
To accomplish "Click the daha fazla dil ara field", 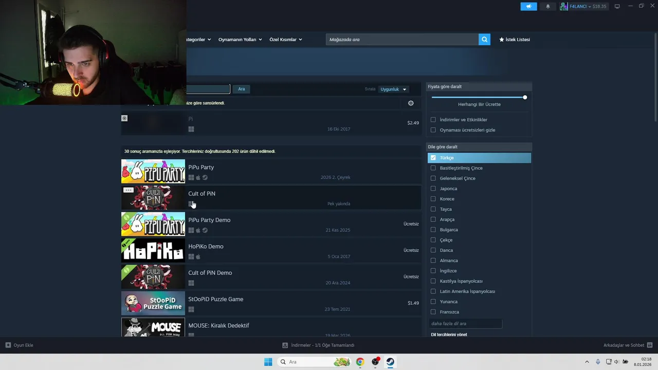I will [465, 324].
